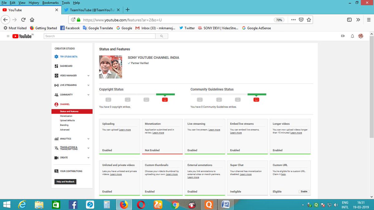
Task: Open the Edit menu
Action: (13, 3)
